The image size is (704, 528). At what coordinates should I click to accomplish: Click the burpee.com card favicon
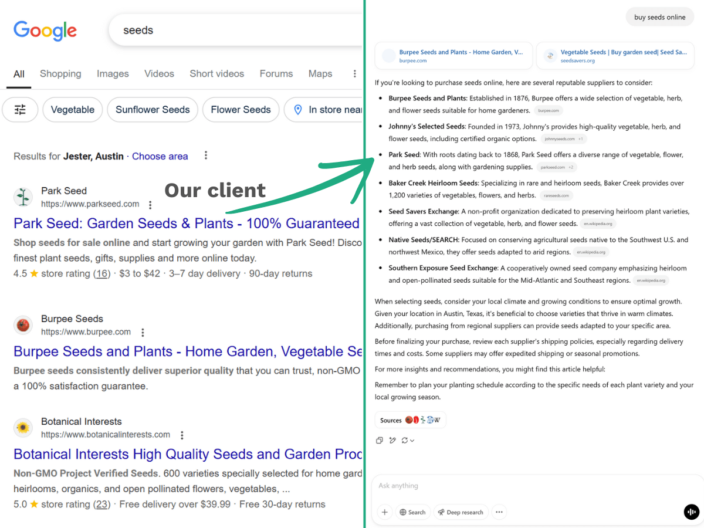(x=389, y=56)
